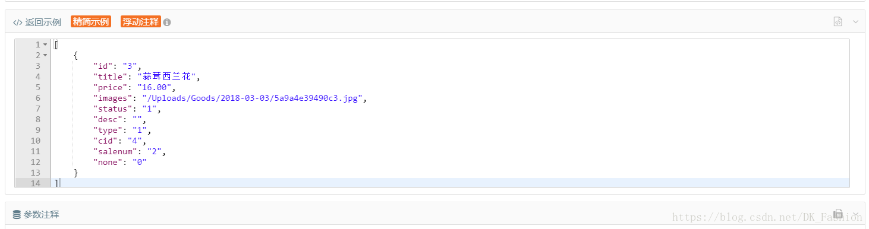Click the images path value ending 5a9a4e39490c3.jpg

click(x=252, y=98)
